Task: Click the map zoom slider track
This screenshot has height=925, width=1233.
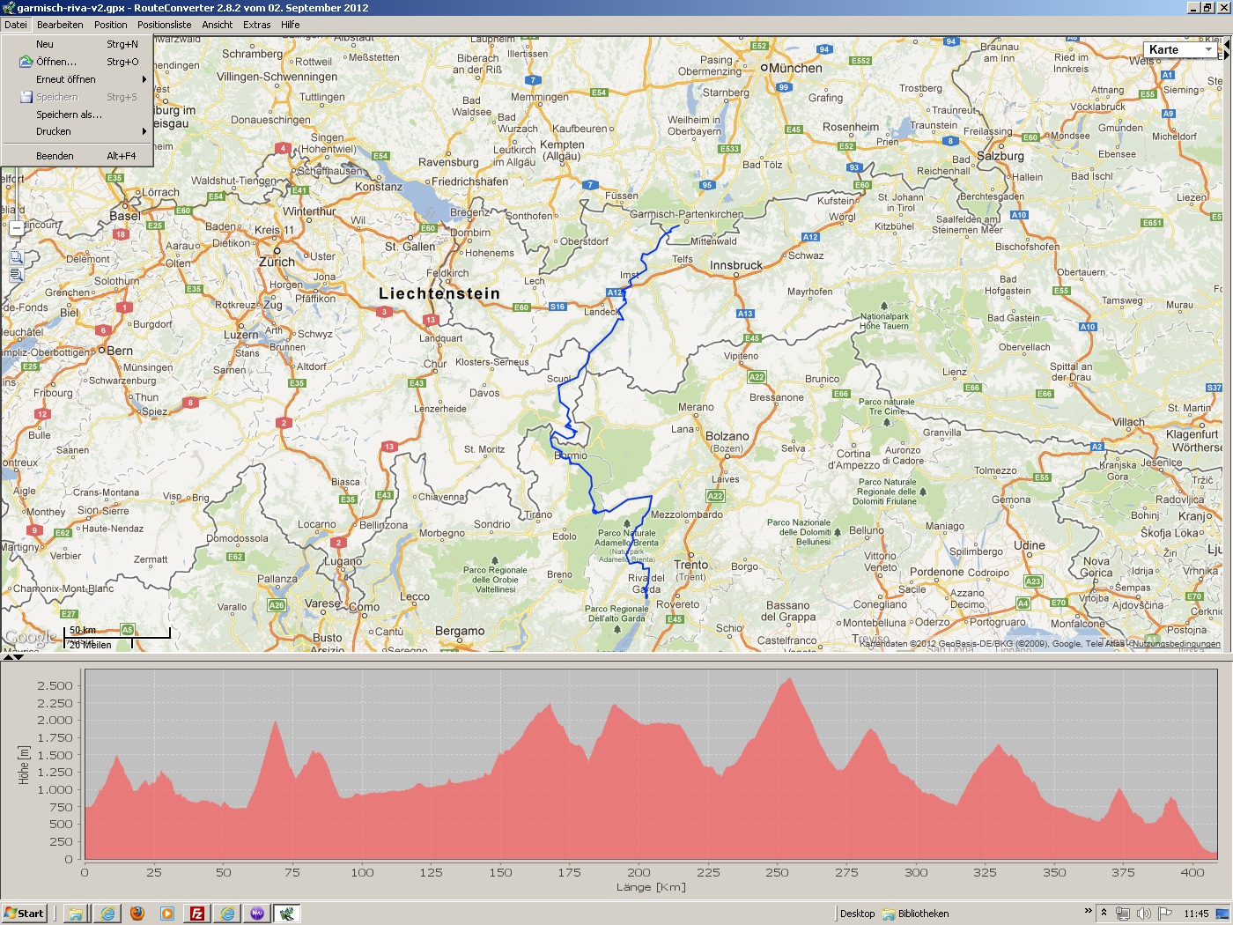Action: pos(16,194)
